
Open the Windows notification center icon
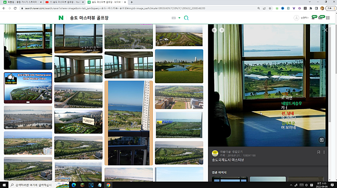[x=332, y=185]
